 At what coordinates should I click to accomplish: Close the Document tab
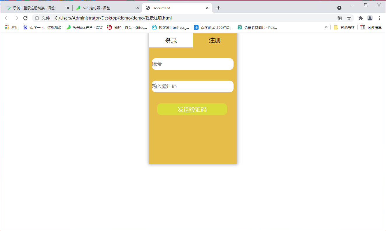[207, 8]
